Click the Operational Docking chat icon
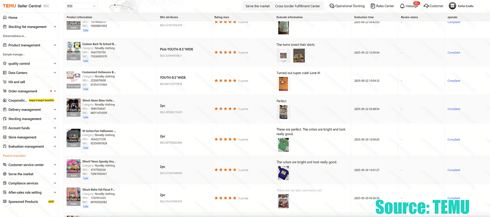The width and height of the screenshot is (490, 217). pos(332,6)
